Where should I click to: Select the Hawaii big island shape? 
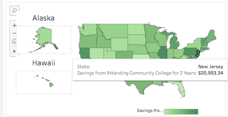pos(51,85)
